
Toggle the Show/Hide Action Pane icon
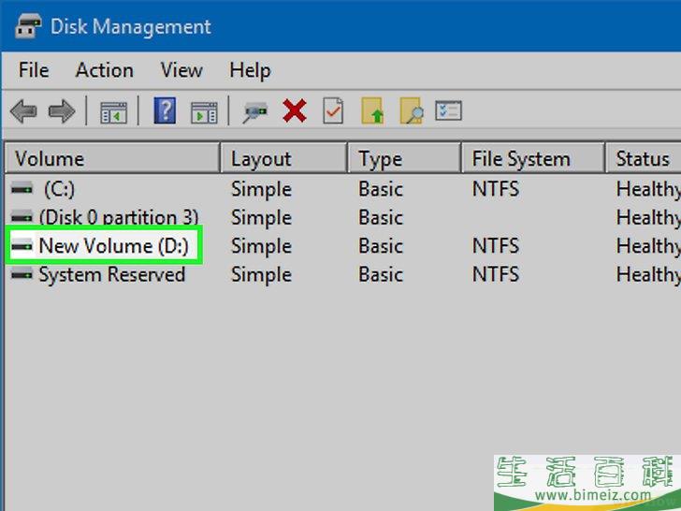point(204,112)
